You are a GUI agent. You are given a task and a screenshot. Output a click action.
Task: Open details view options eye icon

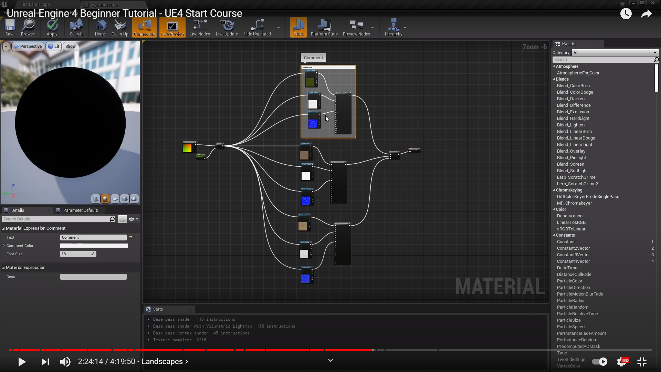pos(133,219)
